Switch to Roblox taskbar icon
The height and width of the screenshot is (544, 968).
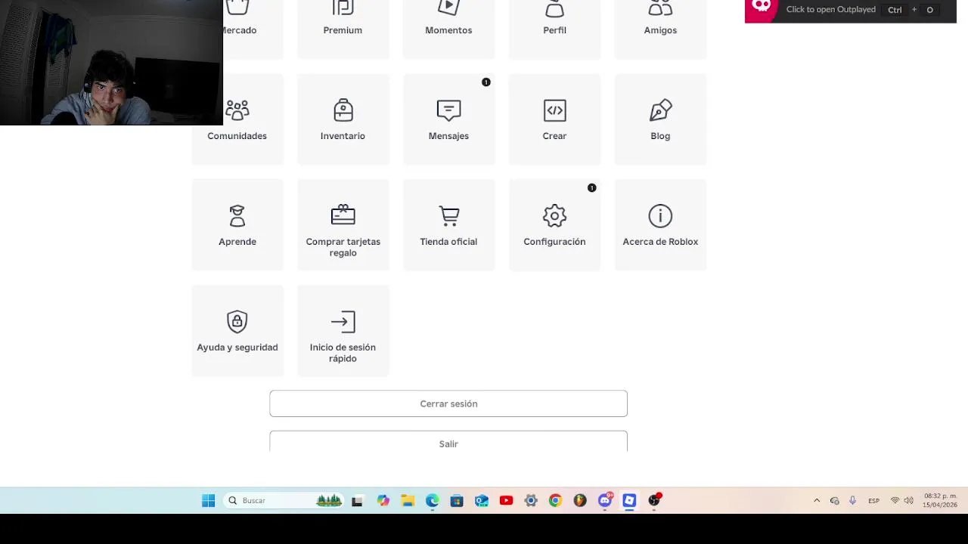[x=629, y=500]
